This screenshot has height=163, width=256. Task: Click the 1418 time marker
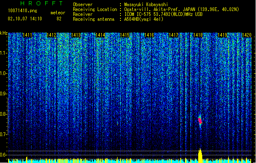(x=198, y=35)
